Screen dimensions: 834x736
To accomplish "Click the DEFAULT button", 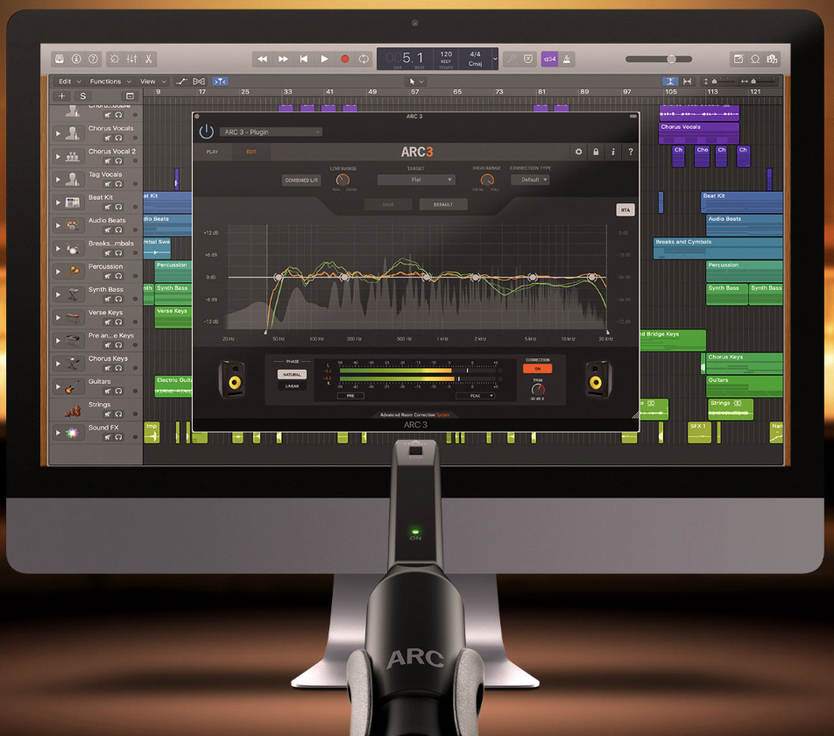I will pos(443,205).
